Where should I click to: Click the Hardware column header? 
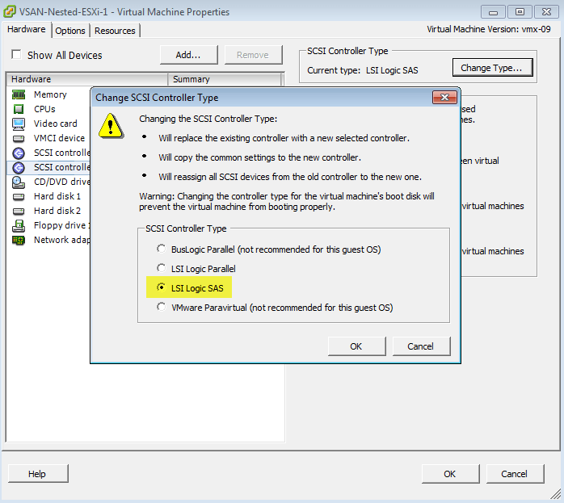(87, 79)
